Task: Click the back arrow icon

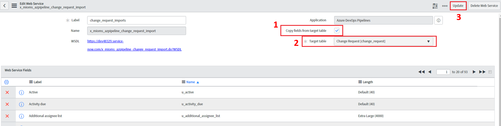Action: pos(5,6)
